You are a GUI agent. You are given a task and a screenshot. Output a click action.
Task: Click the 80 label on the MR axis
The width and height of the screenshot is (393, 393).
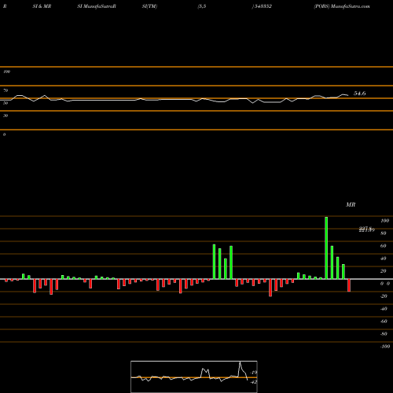[x=384, y=233]
